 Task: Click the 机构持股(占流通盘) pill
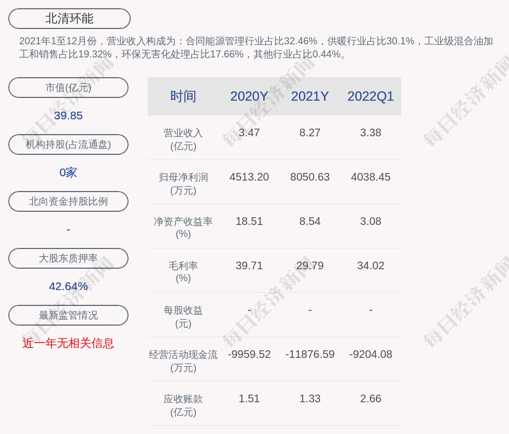(x=68, y=144)
